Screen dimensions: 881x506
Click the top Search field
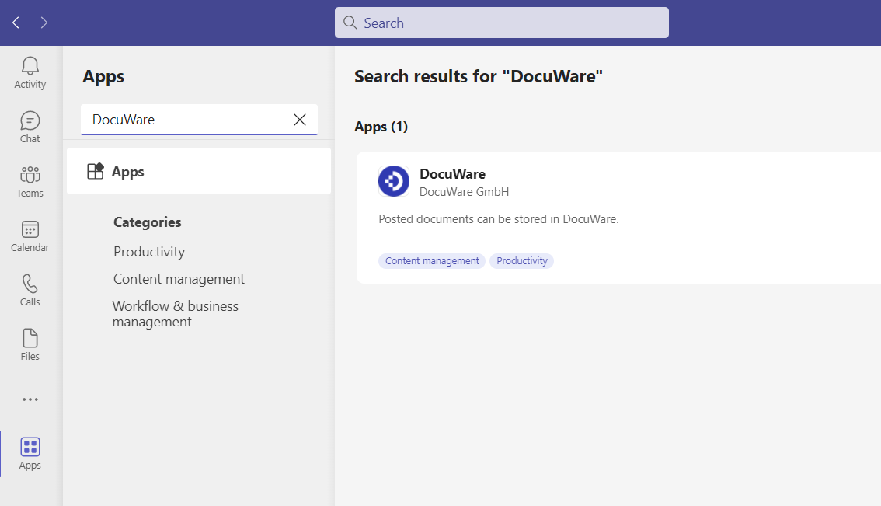pyautogui.click(x=501, y=23)
